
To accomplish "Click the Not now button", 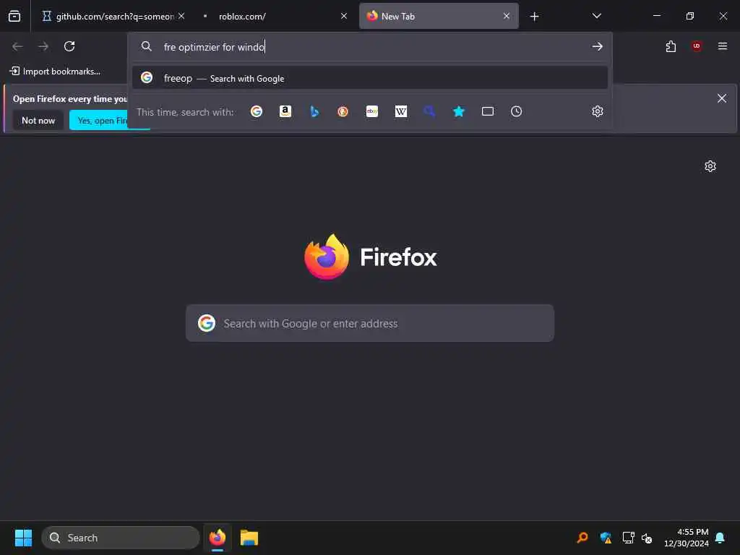I will coord(38,121).
